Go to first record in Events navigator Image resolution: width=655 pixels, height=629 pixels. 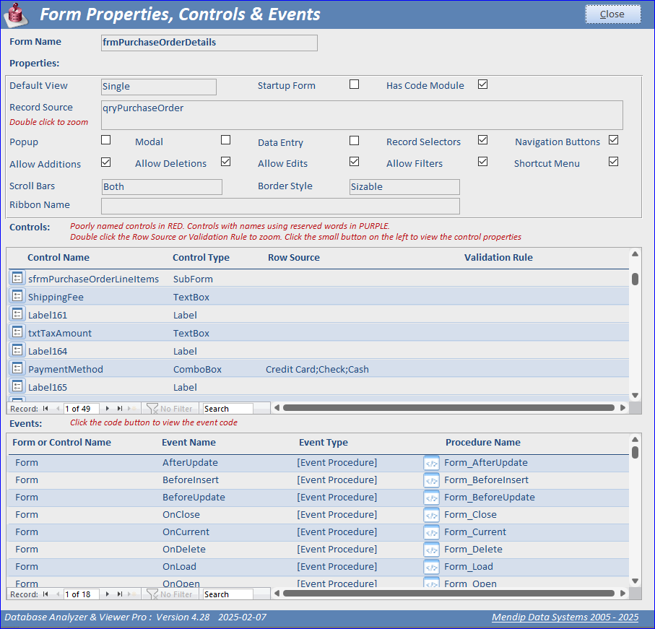click(45, 594)
